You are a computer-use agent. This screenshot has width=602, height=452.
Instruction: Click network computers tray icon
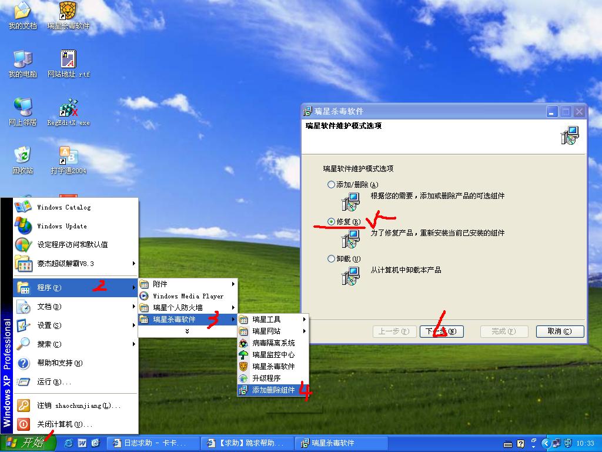[x=556, y=444]
